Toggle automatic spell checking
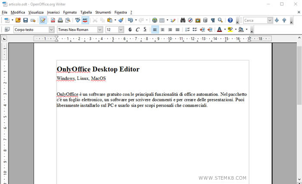The width and height of the screenshot is (302, 184). coord(85,20)
